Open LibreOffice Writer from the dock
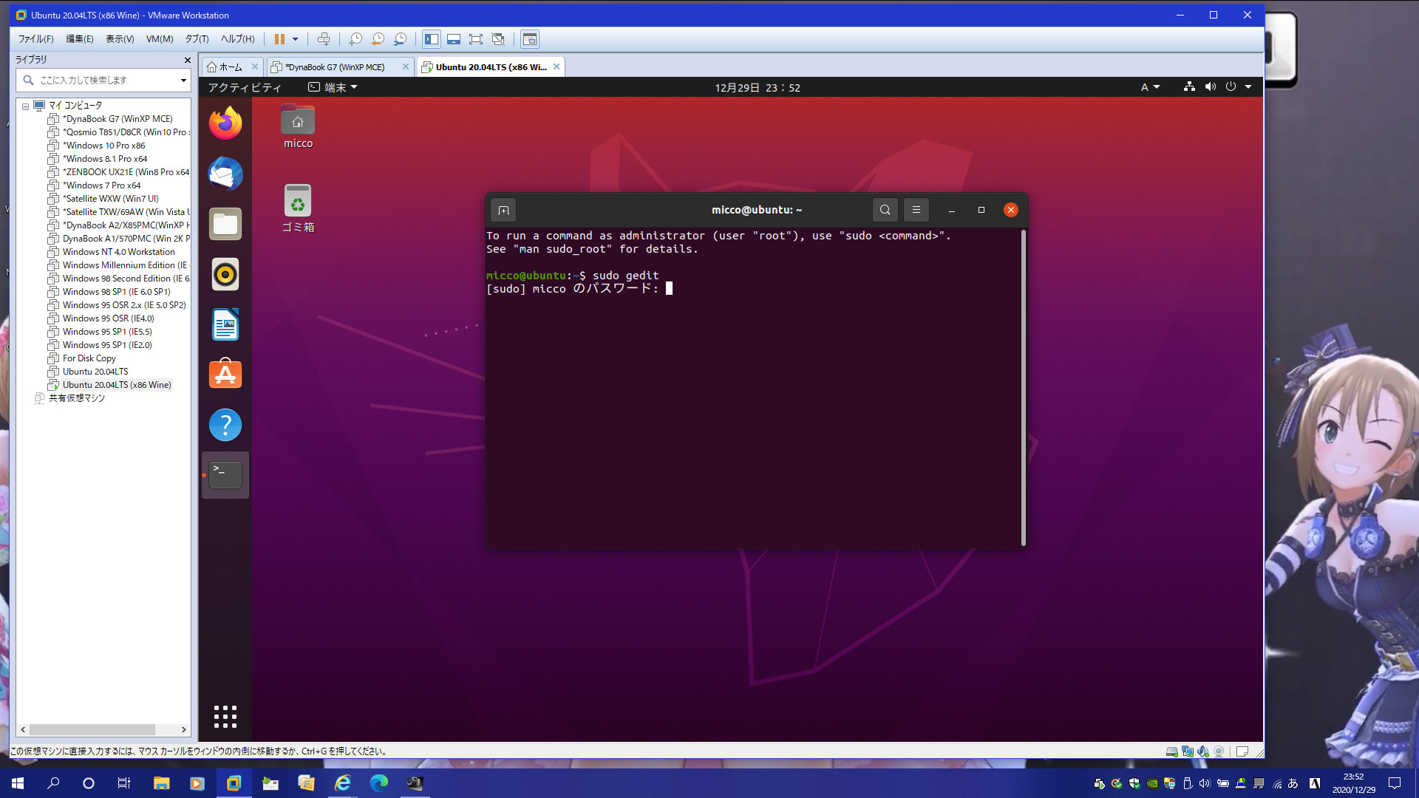Screen dimensions: 1419x798 point(225,324)
